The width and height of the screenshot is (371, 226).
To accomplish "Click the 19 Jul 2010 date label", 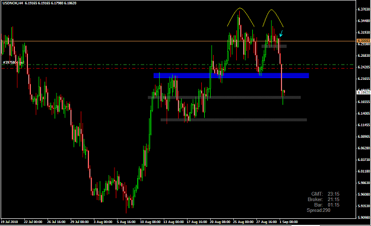I will click(x=9, y=222).
